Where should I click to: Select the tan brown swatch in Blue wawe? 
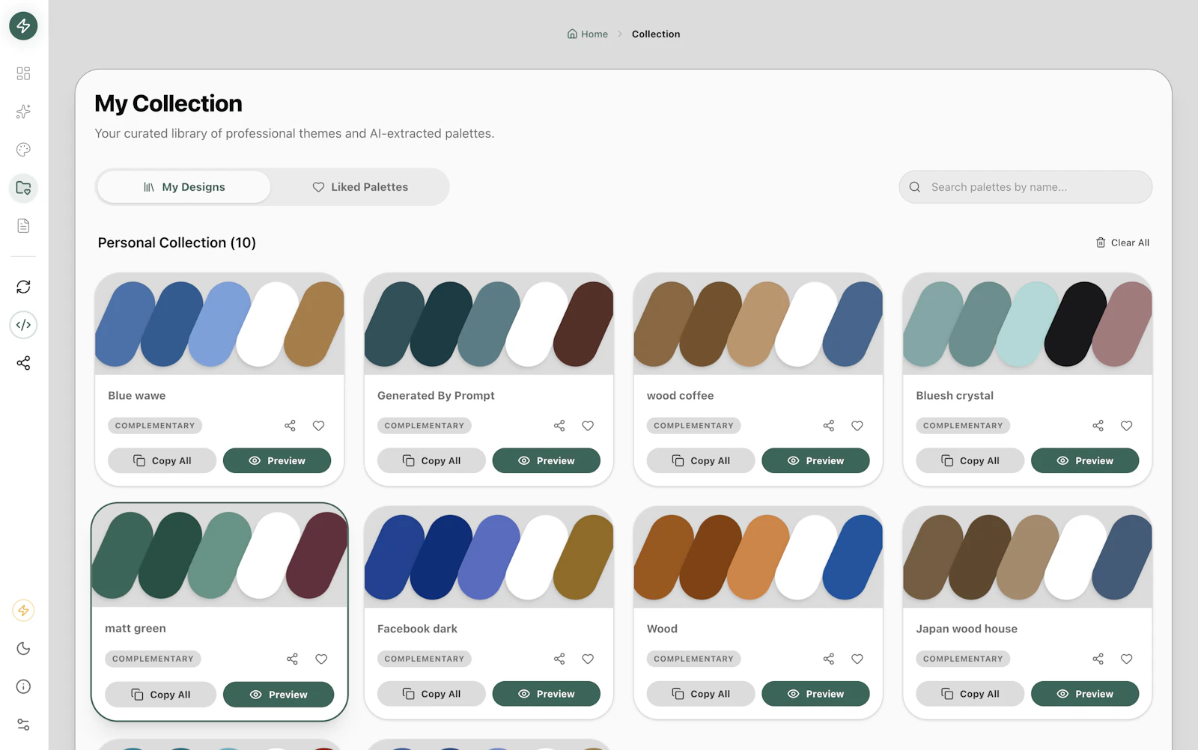point(314,324)
